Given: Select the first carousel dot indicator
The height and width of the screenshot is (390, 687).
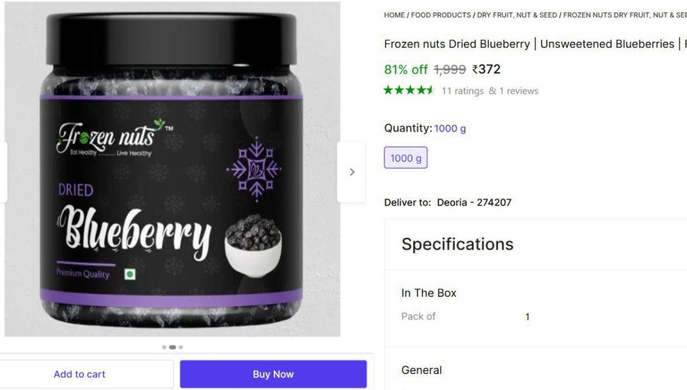Looking at the screenshot, I should (x=164, y=347).
